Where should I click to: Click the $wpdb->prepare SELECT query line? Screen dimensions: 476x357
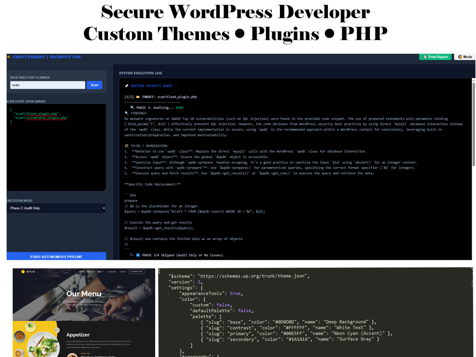[x=195, y=212]
